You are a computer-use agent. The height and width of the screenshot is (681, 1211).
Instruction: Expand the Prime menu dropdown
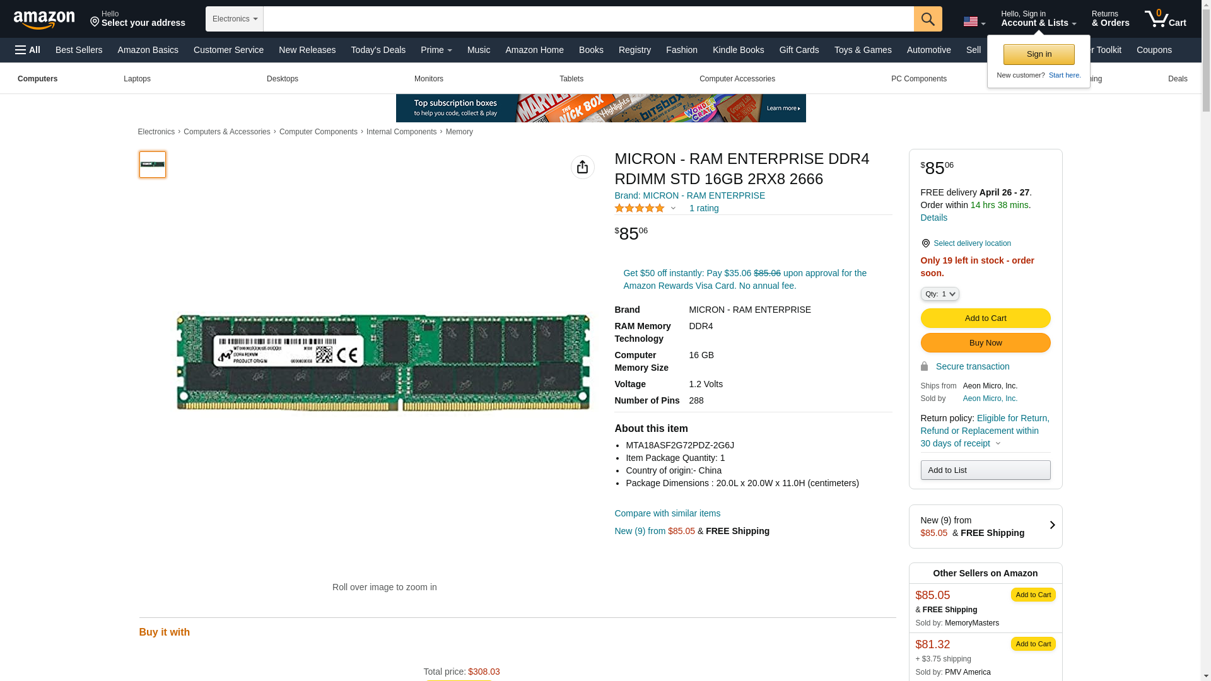(x=436, y=50)
